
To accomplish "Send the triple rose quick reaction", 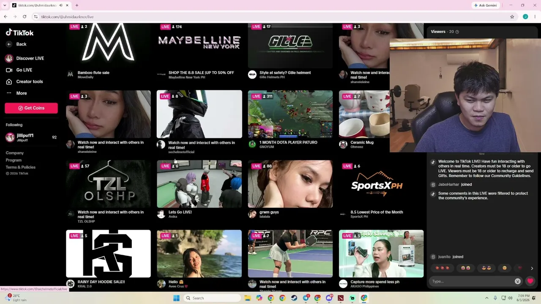I will (x=442, y=268).
